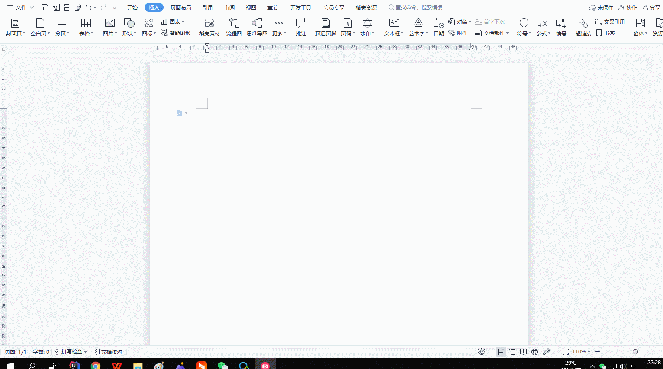Insert a symbol (符号)
This screenshot has width=663, height=369.
524,27
